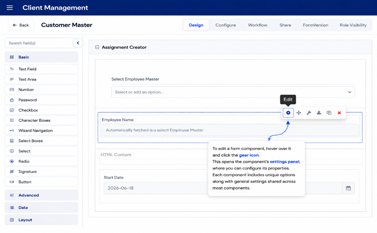This screenshot has height=233, width=377.
Task: Click the Back button
Action: [21, 25]
